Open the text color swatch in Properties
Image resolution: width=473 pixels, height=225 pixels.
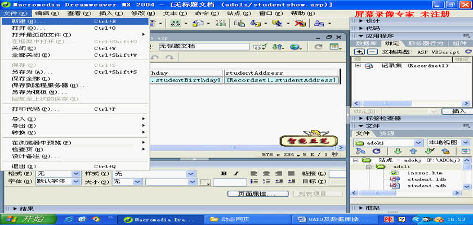(205, 182)
